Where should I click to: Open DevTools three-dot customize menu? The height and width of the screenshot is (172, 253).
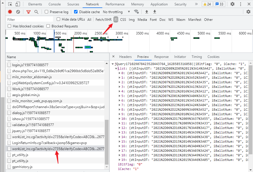(240, 4)
